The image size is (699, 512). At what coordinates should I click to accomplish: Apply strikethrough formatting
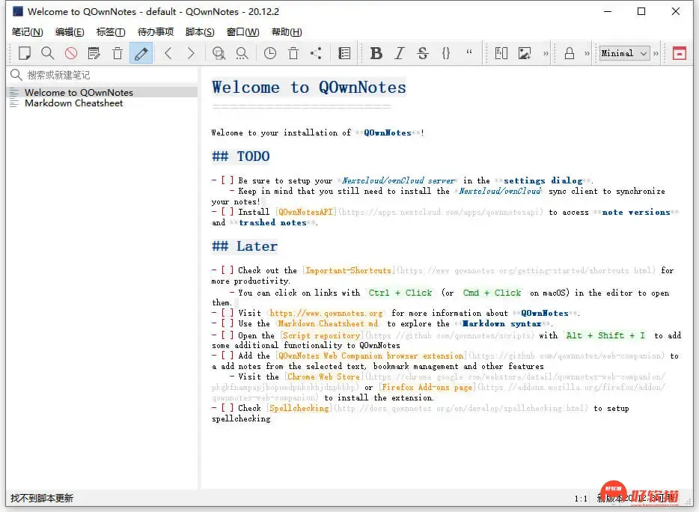[423, 53]
